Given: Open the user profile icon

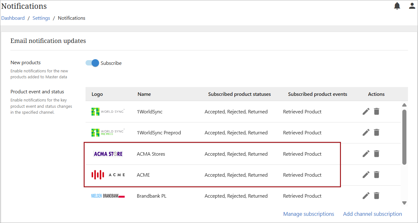Looking at the screenshot, I should click(412, 6).
